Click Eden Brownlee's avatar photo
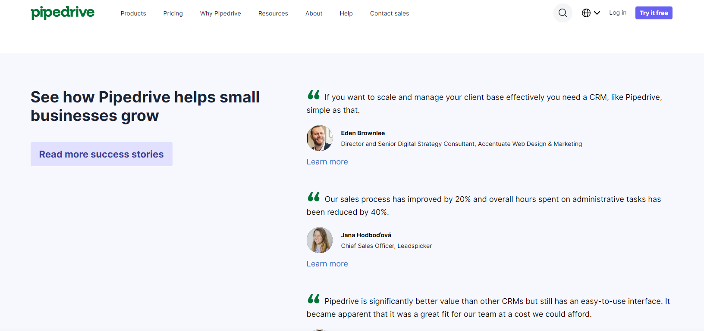This screenshot has width=704, height=331. 319,138
